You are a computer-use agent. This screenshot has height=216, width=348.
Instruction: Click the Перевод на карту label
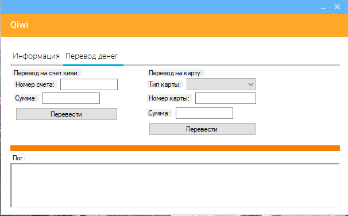pos(176,73)
